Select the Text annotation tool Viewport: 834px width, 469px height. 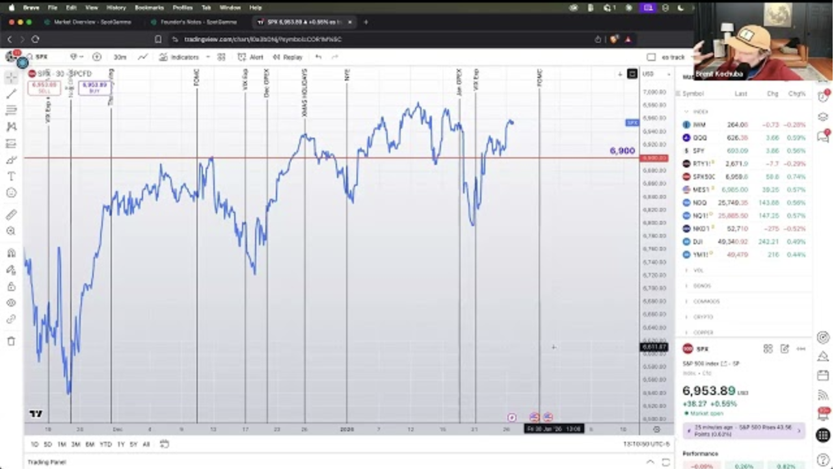(11, 176)
